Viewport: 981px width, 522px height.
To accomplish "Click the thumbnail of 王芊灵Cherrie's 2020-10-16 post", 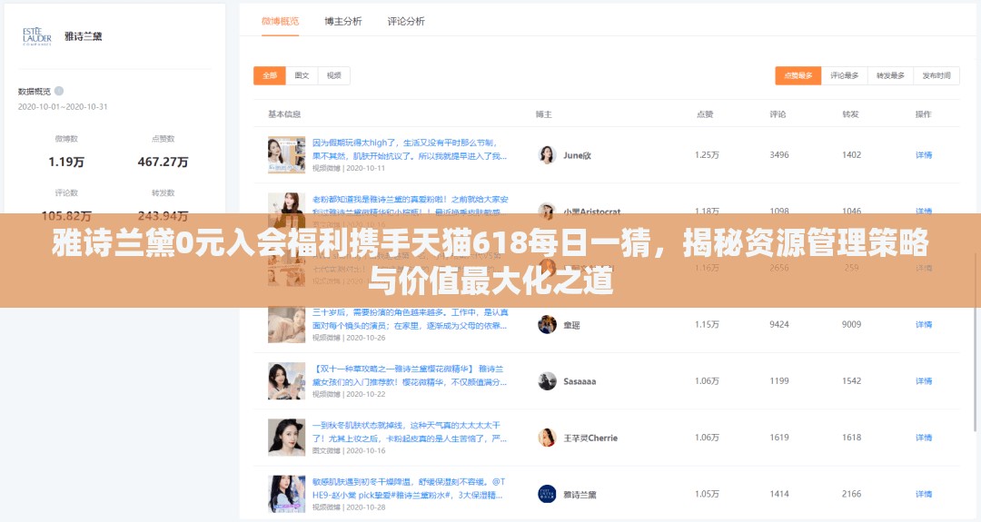I will 286,438.
